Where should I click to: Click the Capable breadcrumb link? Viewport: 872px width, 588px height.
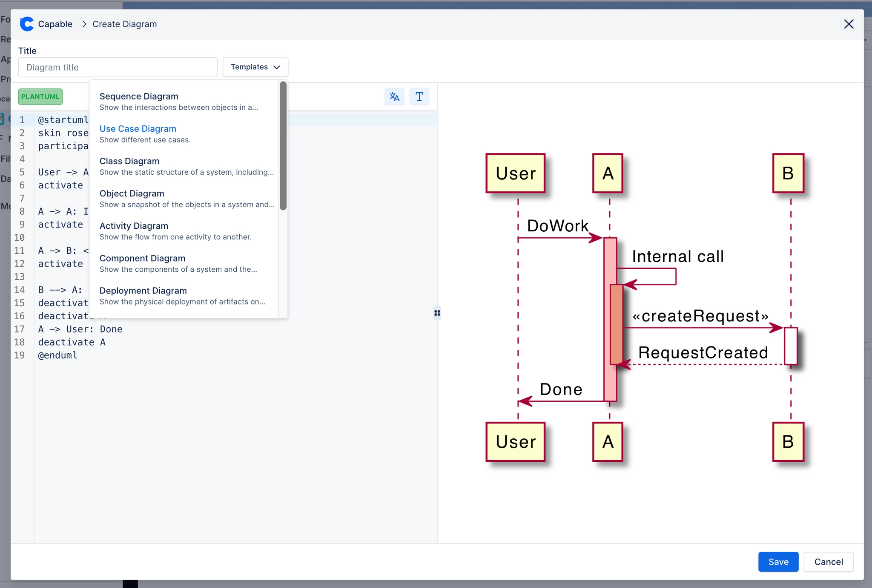55,24
